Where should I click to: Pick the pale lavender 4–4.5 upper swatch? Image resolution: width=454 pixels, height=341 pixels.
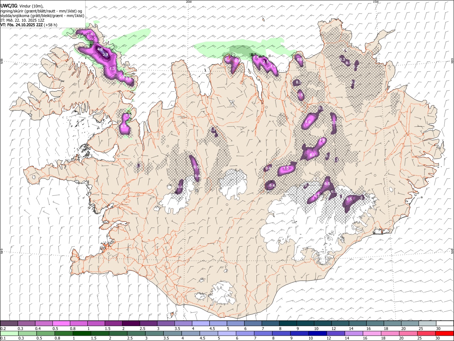(201, 324)
